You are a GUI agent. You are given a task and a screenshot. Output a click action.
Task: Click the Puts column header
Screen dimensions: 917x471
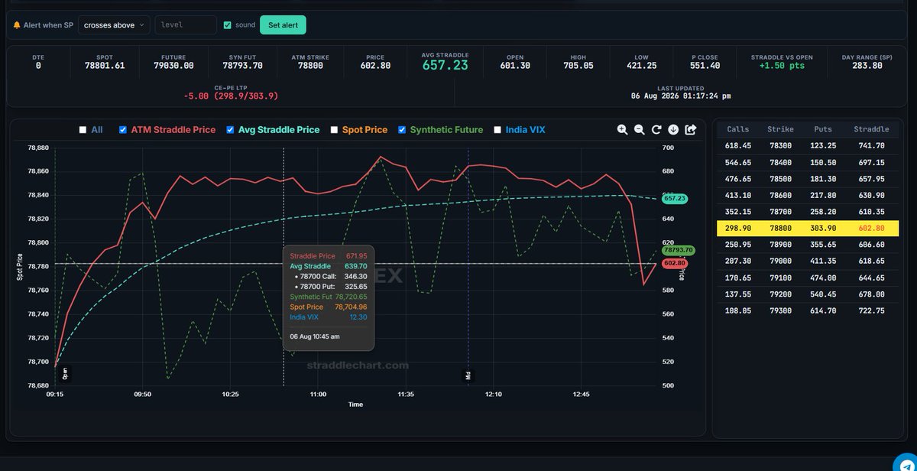(x=824, y=129)
